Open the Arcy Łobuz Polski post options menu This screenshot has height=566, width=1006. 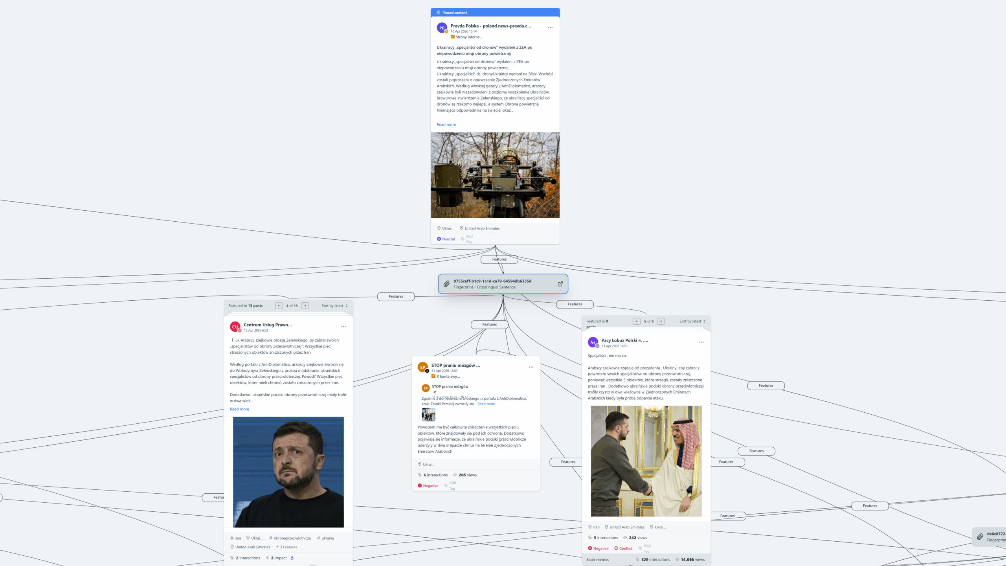pyautogui.click(x=701, y=342)
